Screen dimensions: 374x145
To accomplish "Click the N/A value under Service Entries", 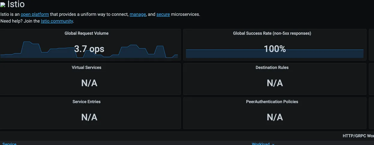I will pos(89,117).
